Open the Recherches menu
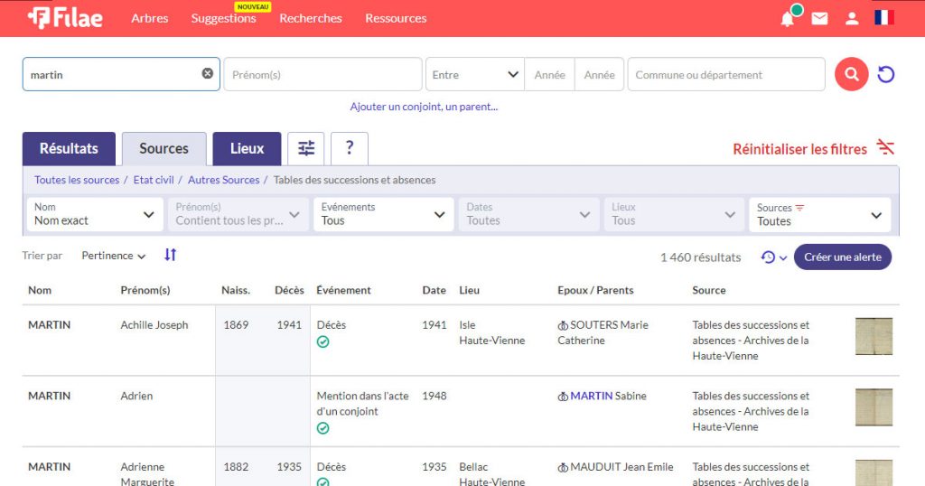 point(311,18)
